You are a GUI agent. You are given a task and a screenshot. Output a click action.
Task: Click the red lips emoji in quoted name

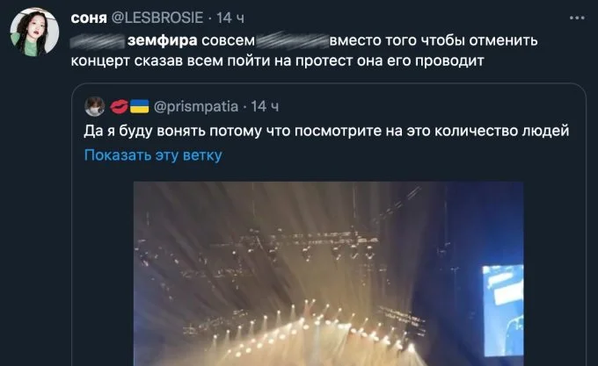tap(119, 106)
